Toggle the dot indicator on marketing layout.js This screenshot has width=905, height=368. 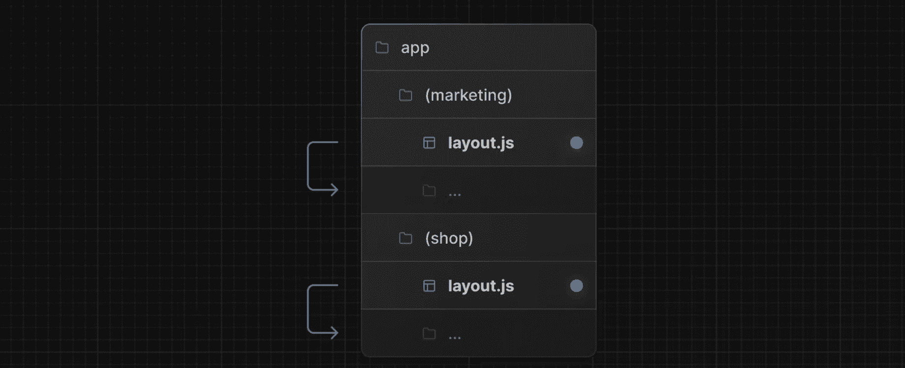[x=576, y=143]
